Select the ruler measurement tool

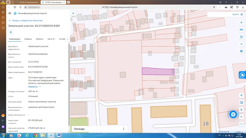click(241, 30)
